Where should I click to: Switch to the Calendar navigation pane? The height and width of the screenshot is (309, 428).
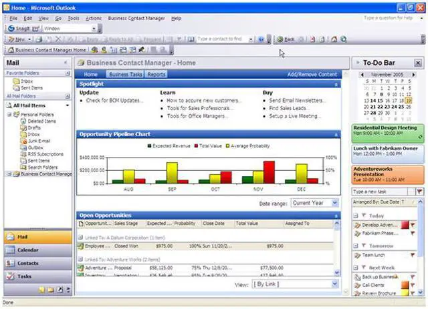pyautogui.click(x=38, y=250)
